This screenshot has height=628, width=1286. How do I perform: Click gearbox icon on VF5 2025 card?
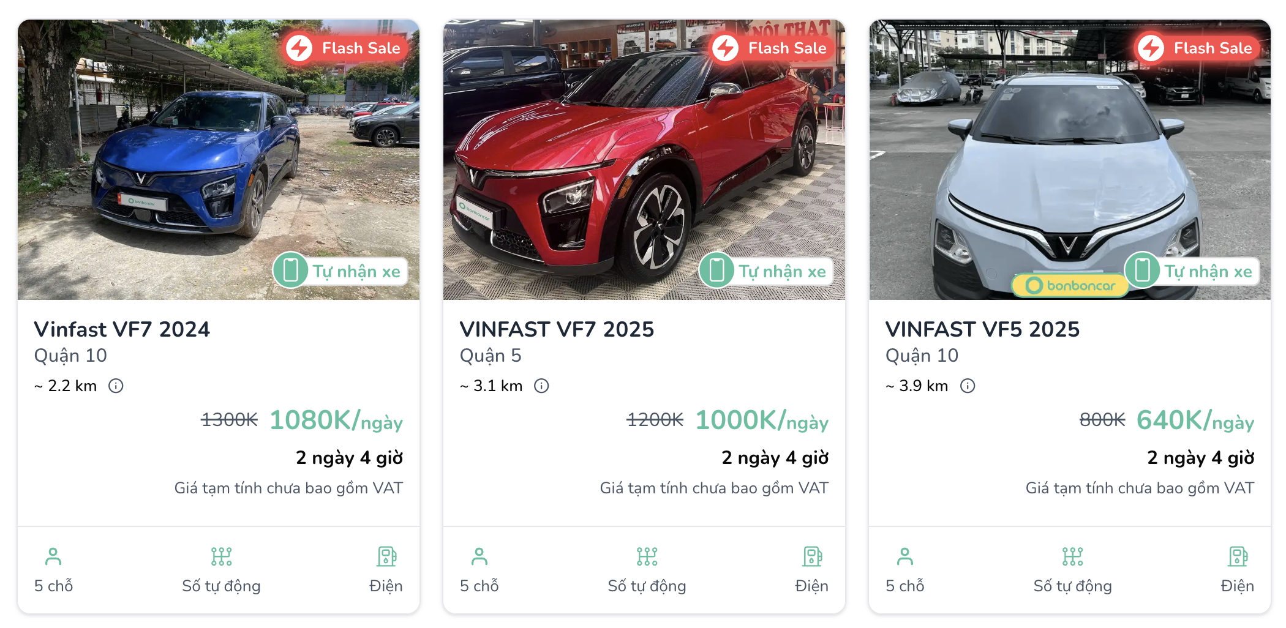coord(1072,556)
